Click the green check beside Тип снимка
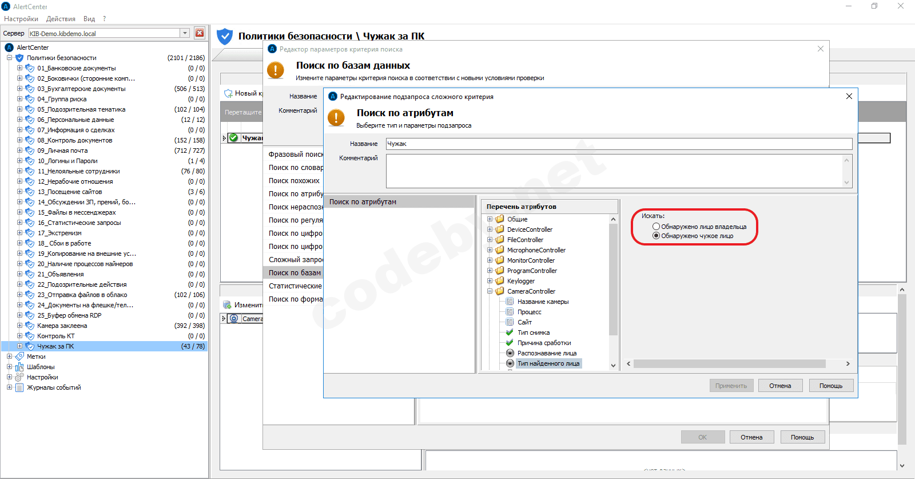 [510, 332]
